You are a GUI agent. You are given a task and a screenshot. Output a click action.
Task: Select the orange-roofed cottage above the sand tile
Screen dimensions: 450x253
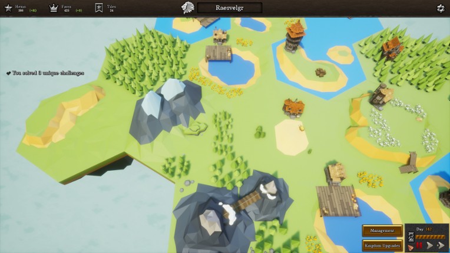point(293,108)
